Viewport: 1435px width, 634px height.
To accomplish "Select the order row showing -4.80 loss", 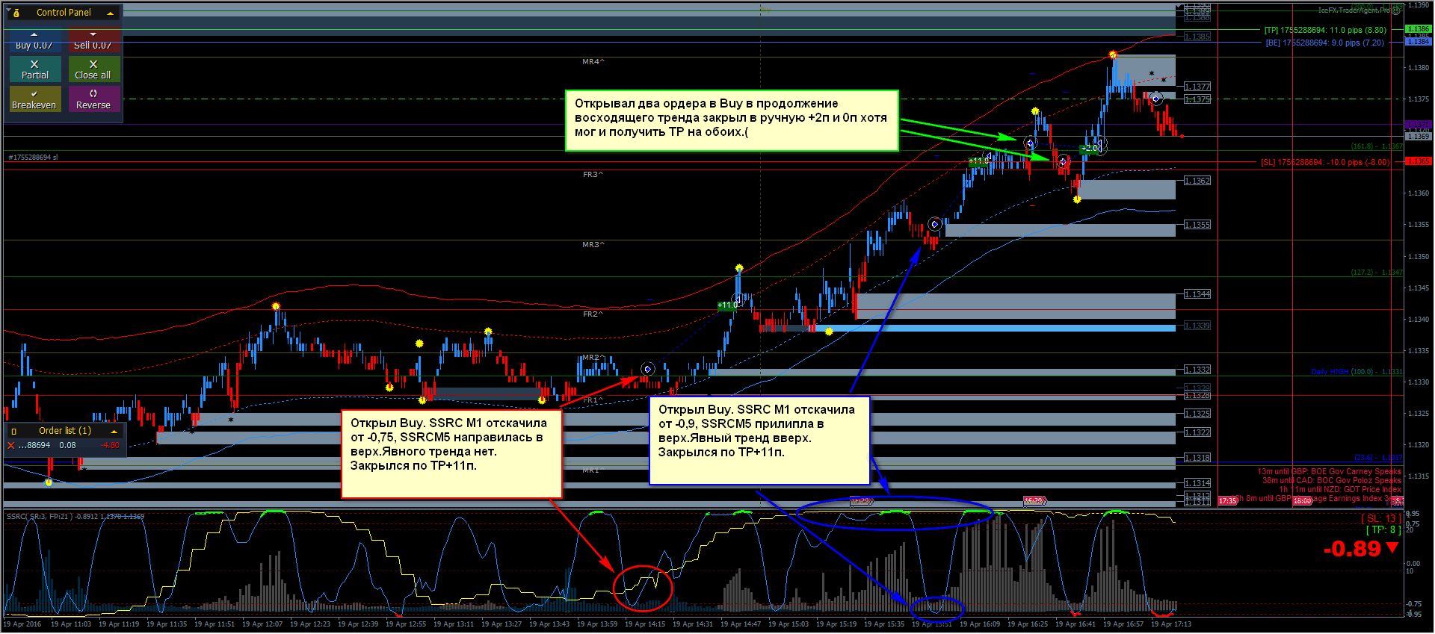I will click(x=65, y=446).
